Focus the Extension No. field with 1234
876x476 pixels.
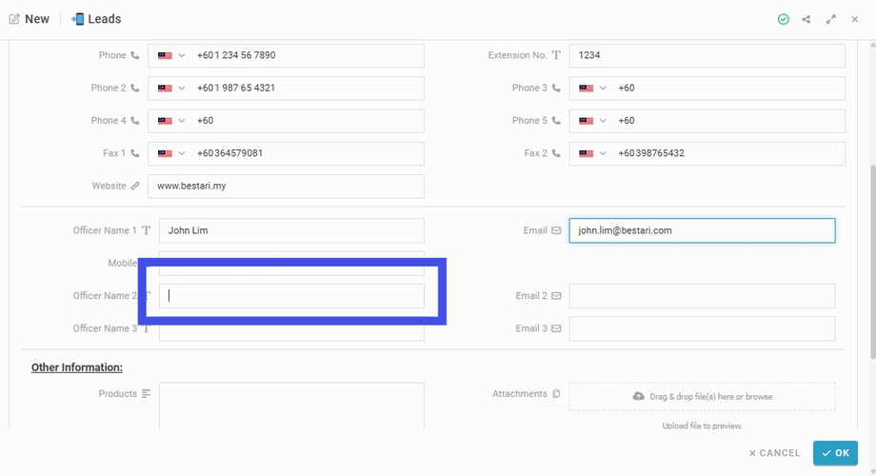(707, 56)
